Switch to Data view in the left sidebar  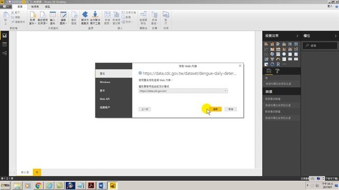(5, 44)
